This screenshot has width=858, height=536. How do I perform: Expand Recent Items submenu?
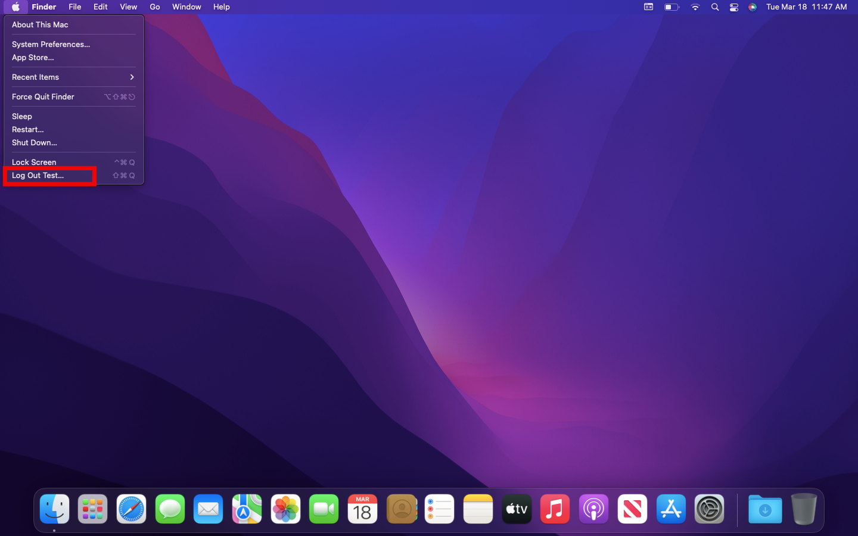[74, 77]
